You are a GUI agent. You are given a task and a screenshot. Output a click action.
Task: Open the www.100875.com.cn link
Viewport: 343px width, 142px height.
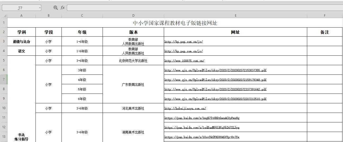(x=184, y=61)
